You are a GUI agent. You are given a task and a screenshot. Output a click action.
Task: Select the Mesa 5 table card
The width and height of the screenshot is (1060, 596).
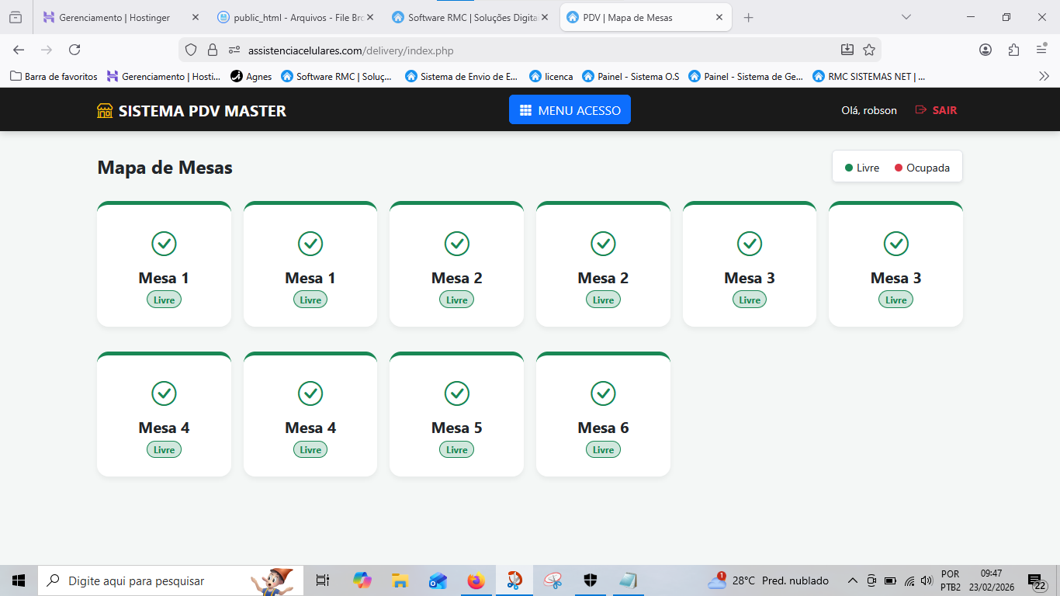(456, 414)
